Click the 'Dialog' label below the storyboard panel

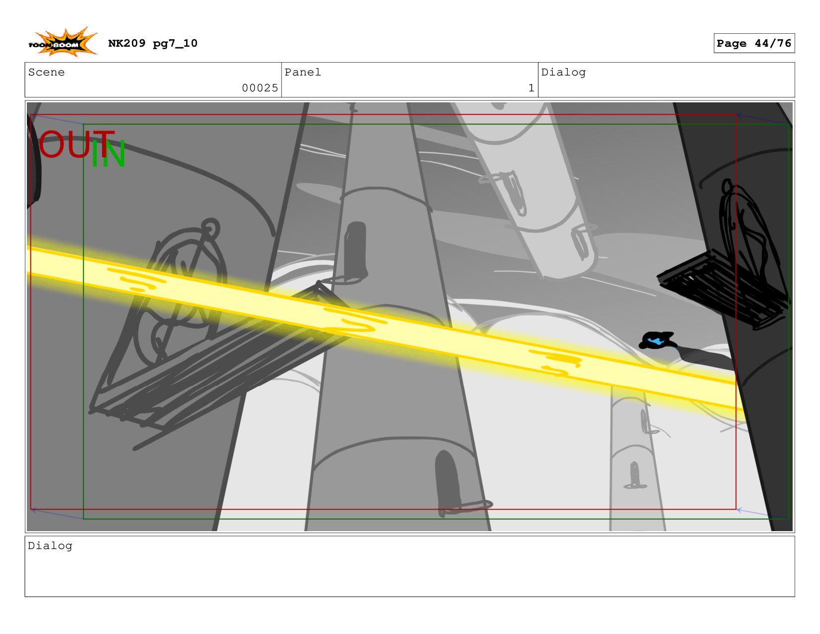coord(50,546)
